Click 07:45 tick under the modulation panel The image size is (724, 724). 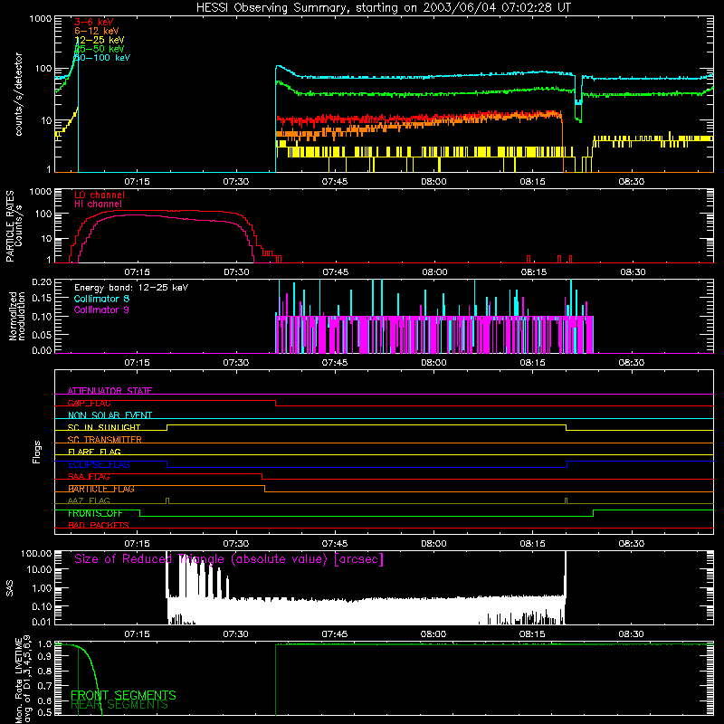(335, 363)
